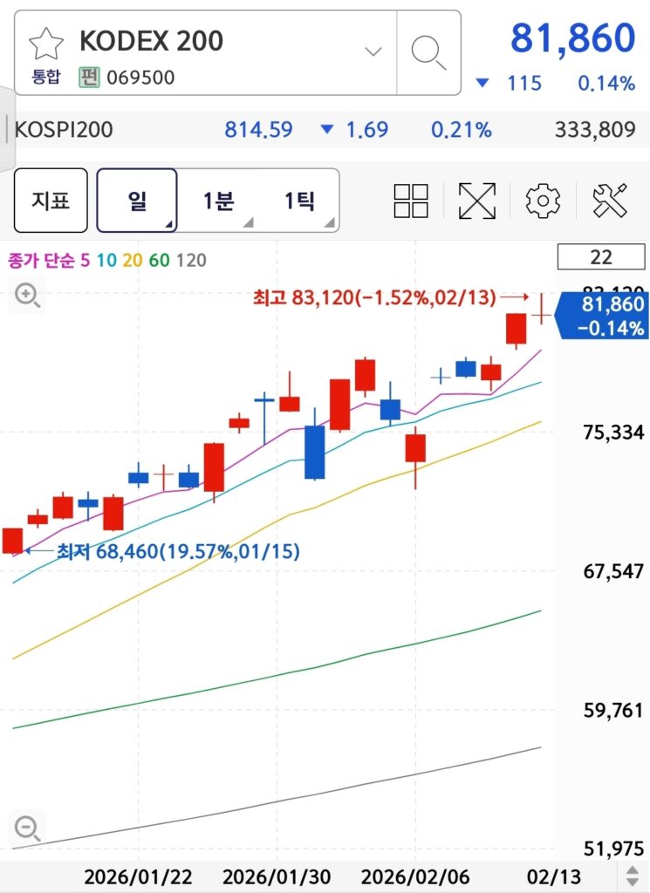Expand the KODEX 200 stock dropdown
This screenshot has width=650, height=893.
tap(373, 51)
